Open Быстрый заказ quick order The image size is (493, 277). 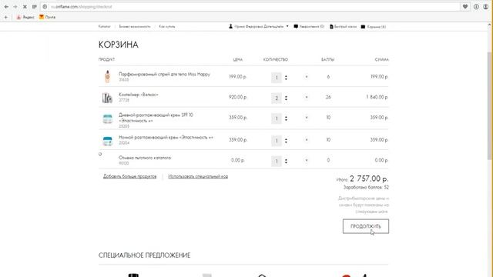[x=343, y=27]
